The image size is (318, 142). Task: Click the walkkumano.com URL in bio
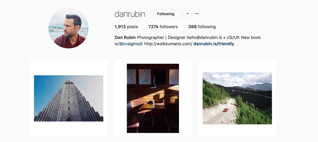click(168, 44)
